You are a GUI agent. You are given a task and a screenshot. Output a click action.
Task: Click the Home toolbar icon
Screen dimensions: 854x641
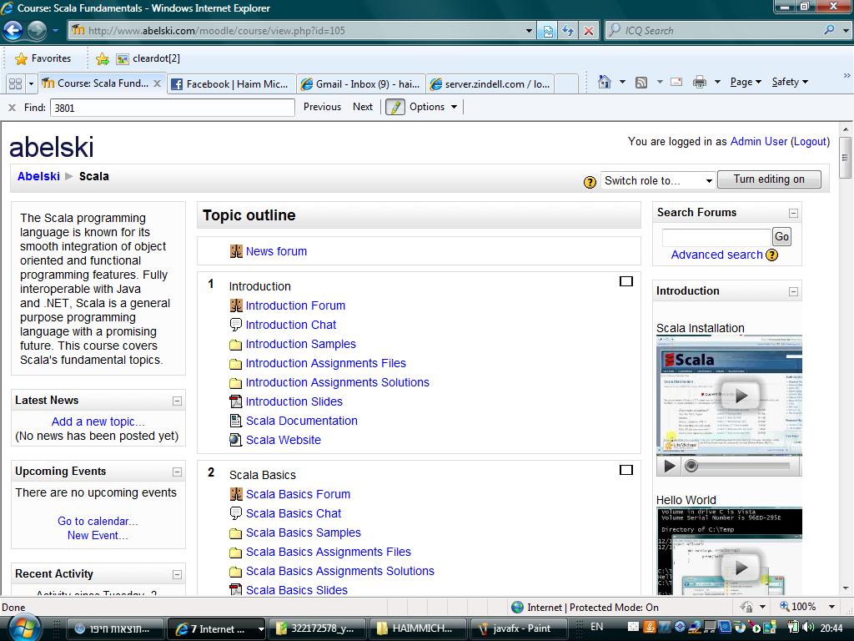coord(604,82)
